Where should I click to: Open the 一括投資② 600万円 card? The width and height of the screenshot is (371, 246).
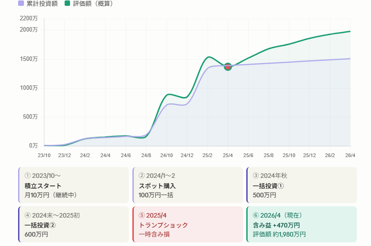pyautogui.click(x=74, y=224)
